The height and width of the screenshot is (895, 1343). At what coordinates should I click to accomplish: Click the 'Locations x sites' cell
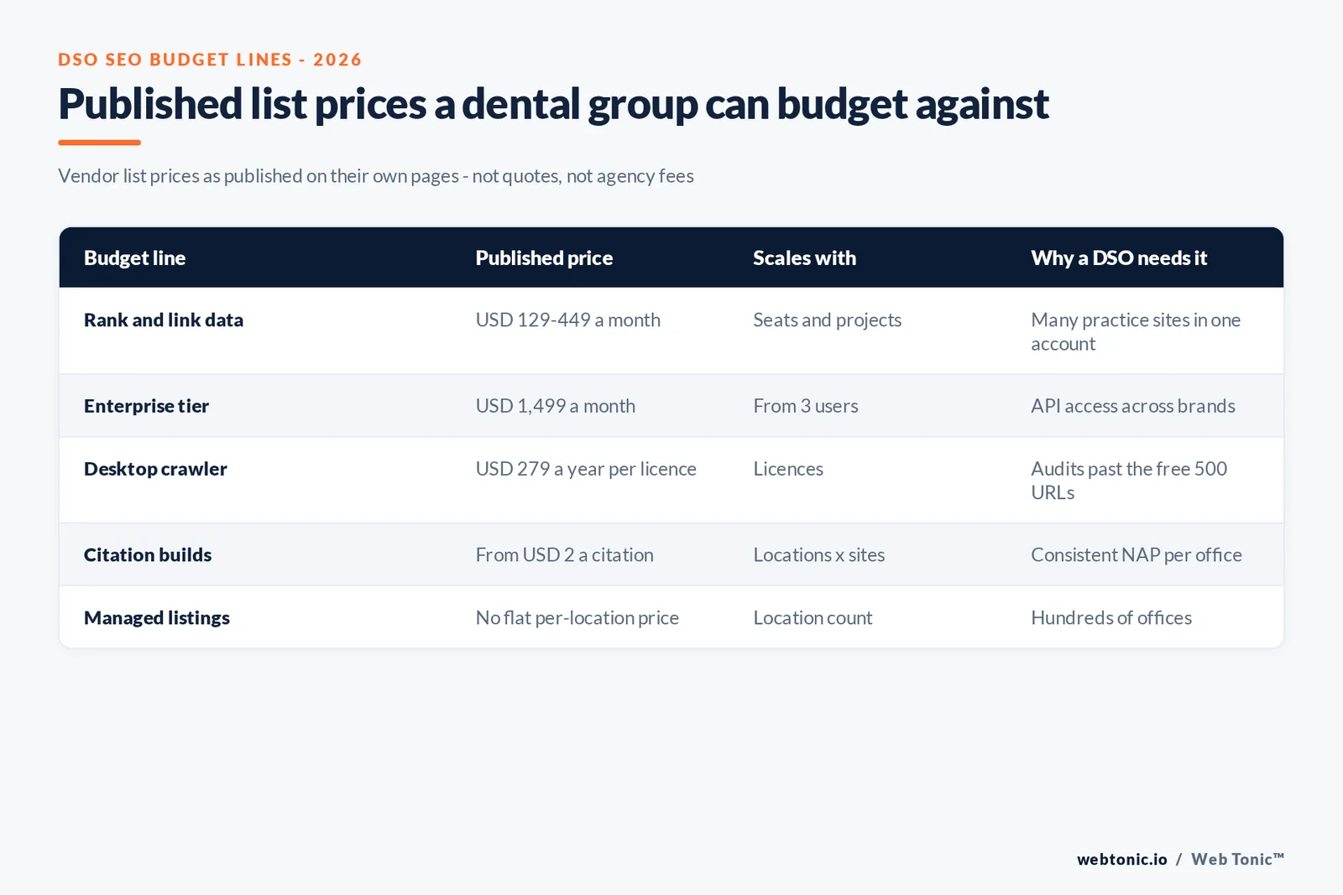tap(819, 555)
